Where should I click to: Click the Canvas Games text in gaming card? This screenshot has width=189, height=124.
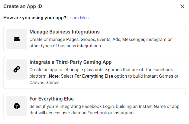click(45, 82)
